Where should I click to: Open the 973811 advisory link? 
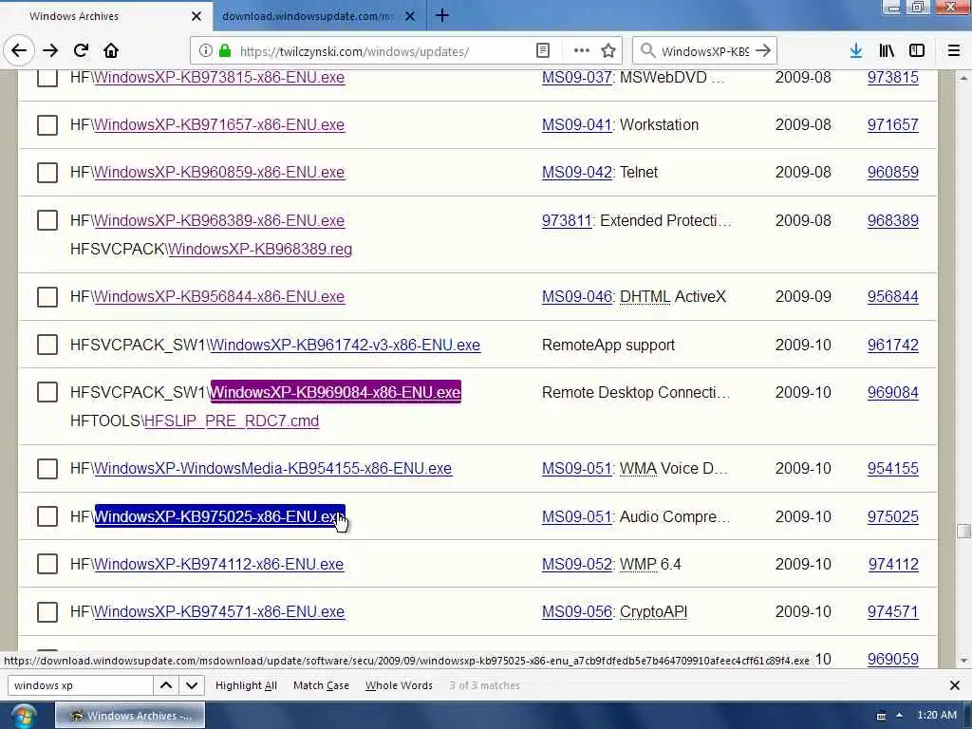pyautogui.click(x=567, y=220)
